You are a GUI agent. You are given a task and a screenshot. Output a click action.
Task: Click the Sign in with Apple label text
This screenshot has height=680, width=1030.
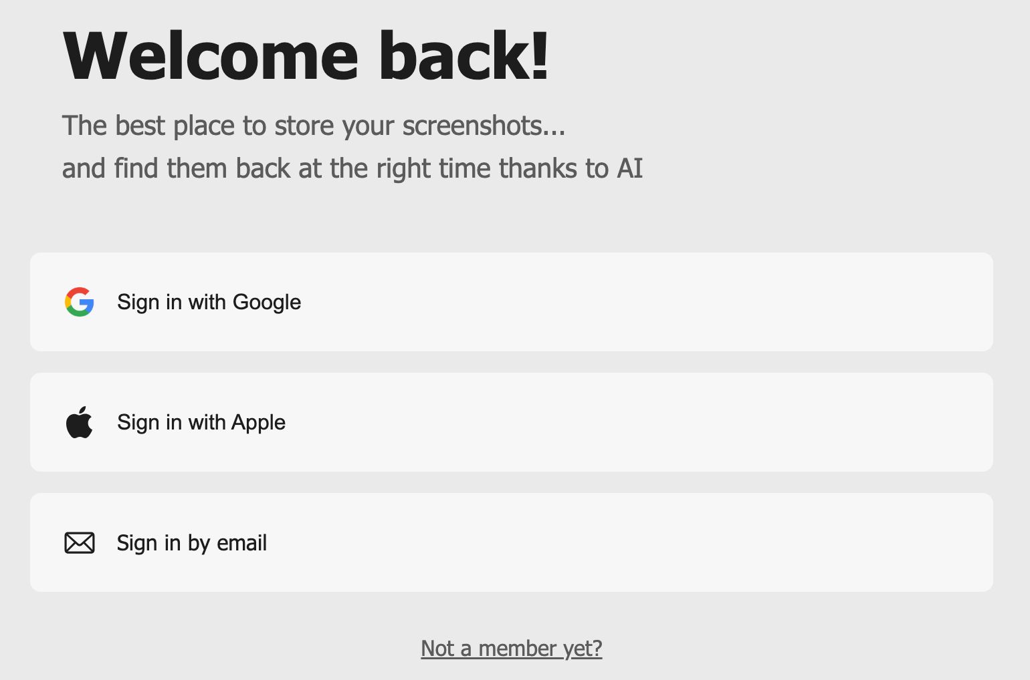[201, 422]
